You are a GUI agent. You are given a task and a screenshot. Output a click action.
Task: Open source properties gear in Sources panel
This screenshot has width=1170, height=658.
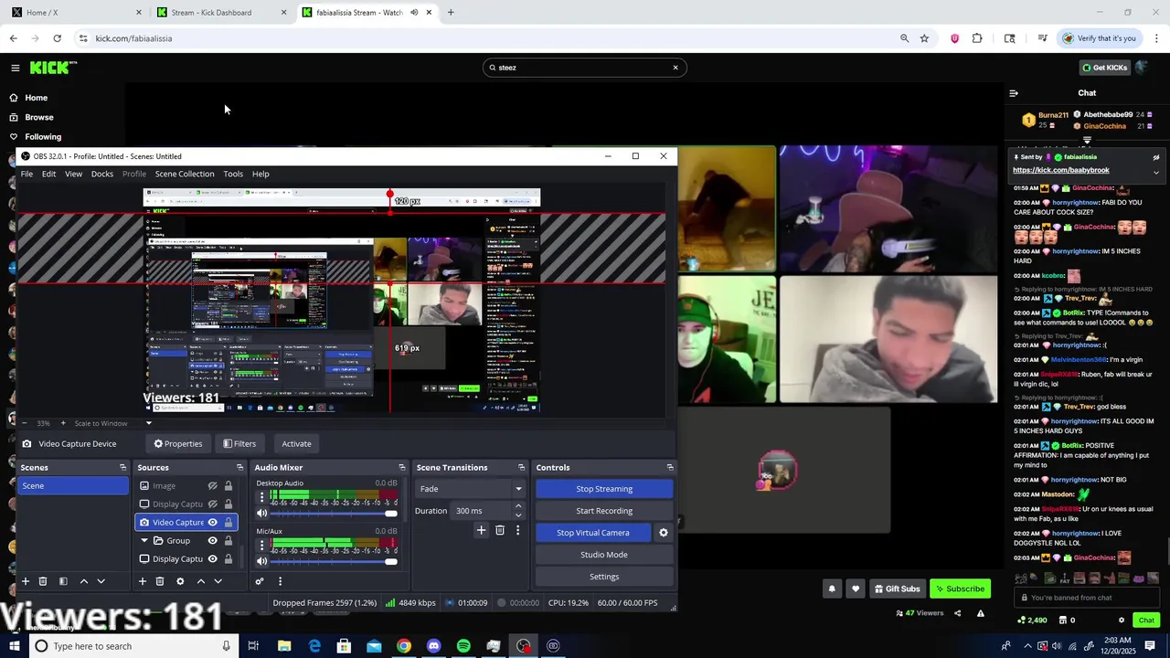click(x=180, y=581)
